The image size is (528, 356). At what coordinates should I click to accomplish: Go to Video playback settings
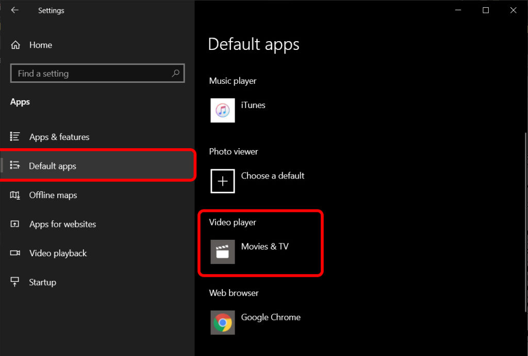(58, 253)
